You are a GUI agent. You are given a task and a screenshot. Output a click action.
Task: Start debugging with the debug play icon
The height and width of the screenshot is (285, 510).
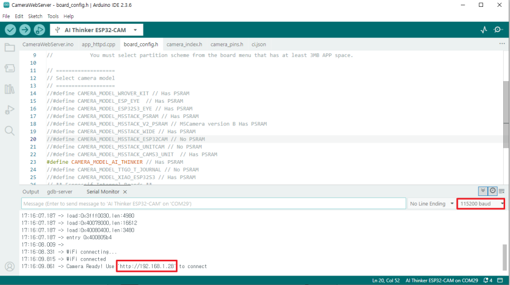tap(40, 30)
